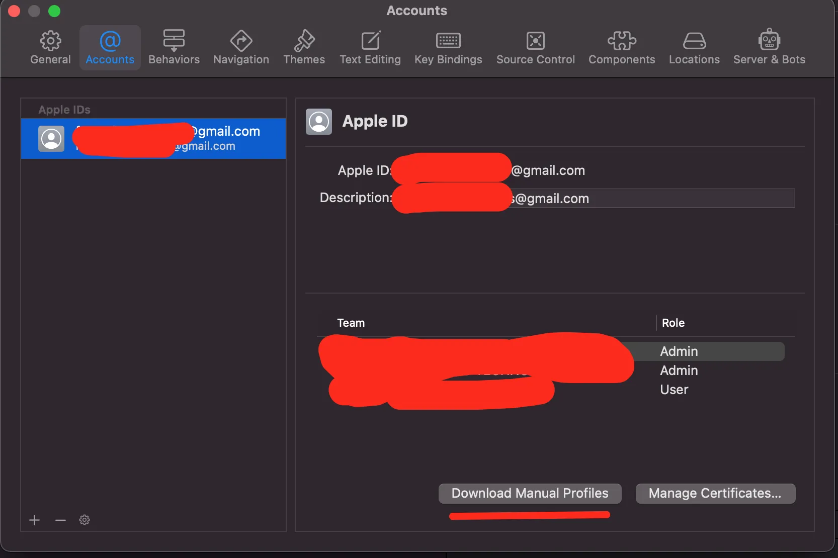
Task: Click the Apple ID header avatar icon
Action: 319,122
